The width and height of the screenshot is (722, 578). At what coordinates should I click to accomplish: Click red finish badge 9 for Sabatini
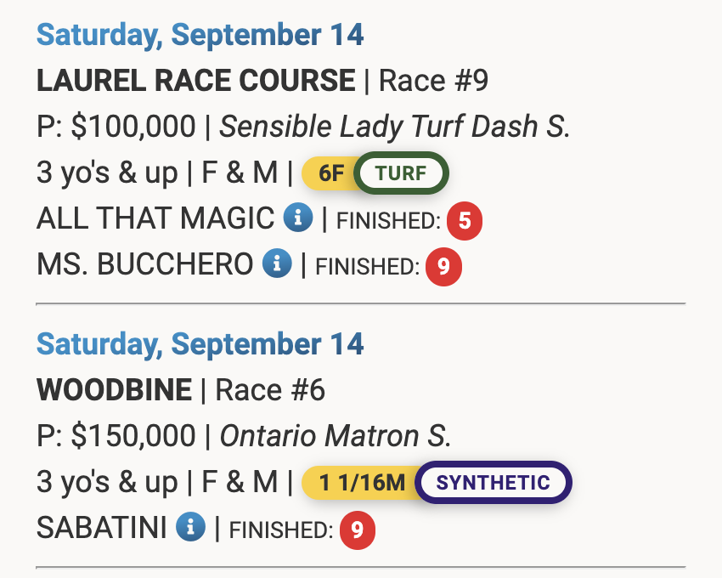point(358,530)
